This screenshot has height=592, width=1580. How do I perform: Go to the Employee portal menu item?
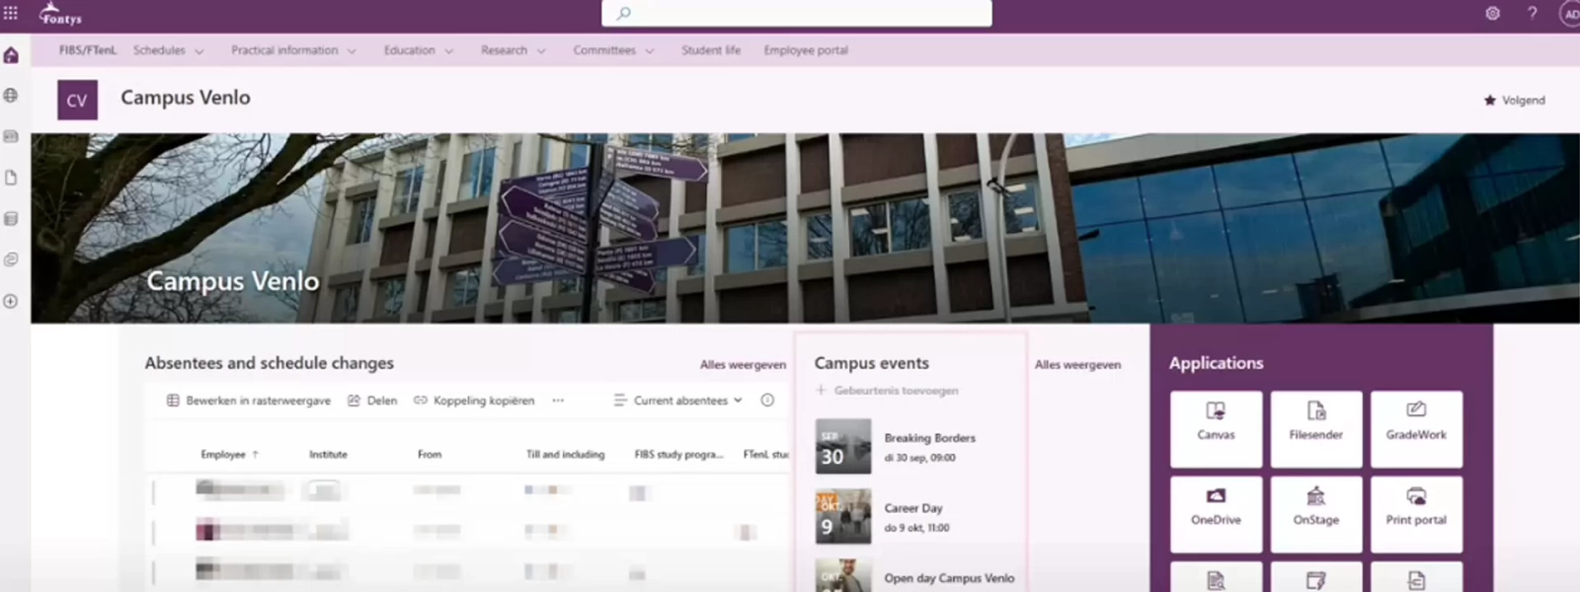805,50
